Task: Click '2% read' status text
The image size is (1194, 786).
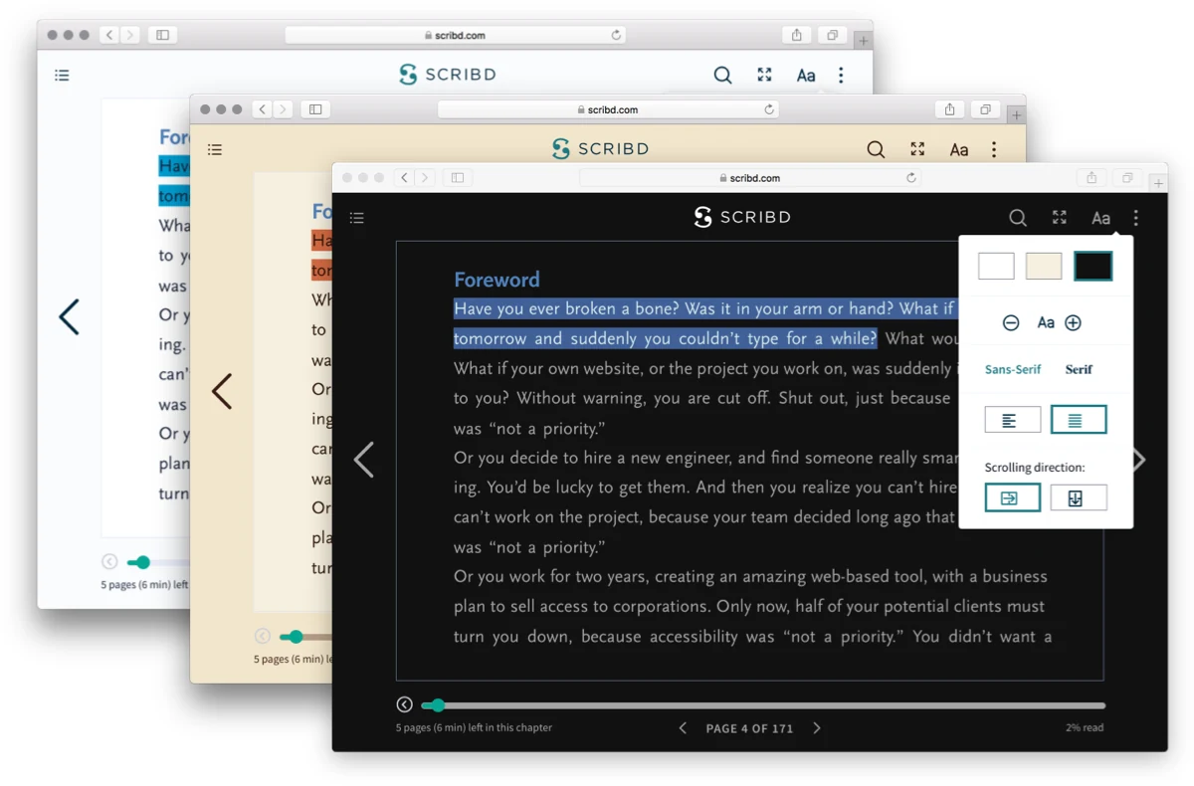Action: [x=1085, y=728]
